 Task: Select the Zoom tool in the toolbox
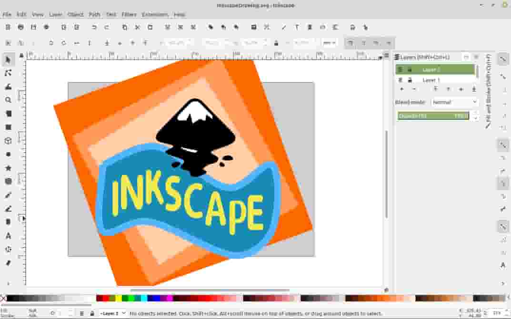click(8, 100)
